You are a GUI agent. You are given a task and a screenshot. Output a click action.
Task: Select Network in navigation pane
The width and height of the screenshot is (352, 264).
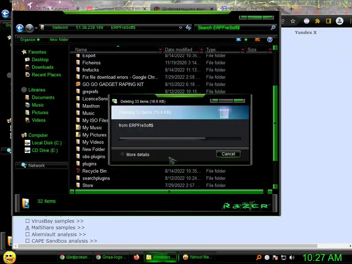coord(42,165)
